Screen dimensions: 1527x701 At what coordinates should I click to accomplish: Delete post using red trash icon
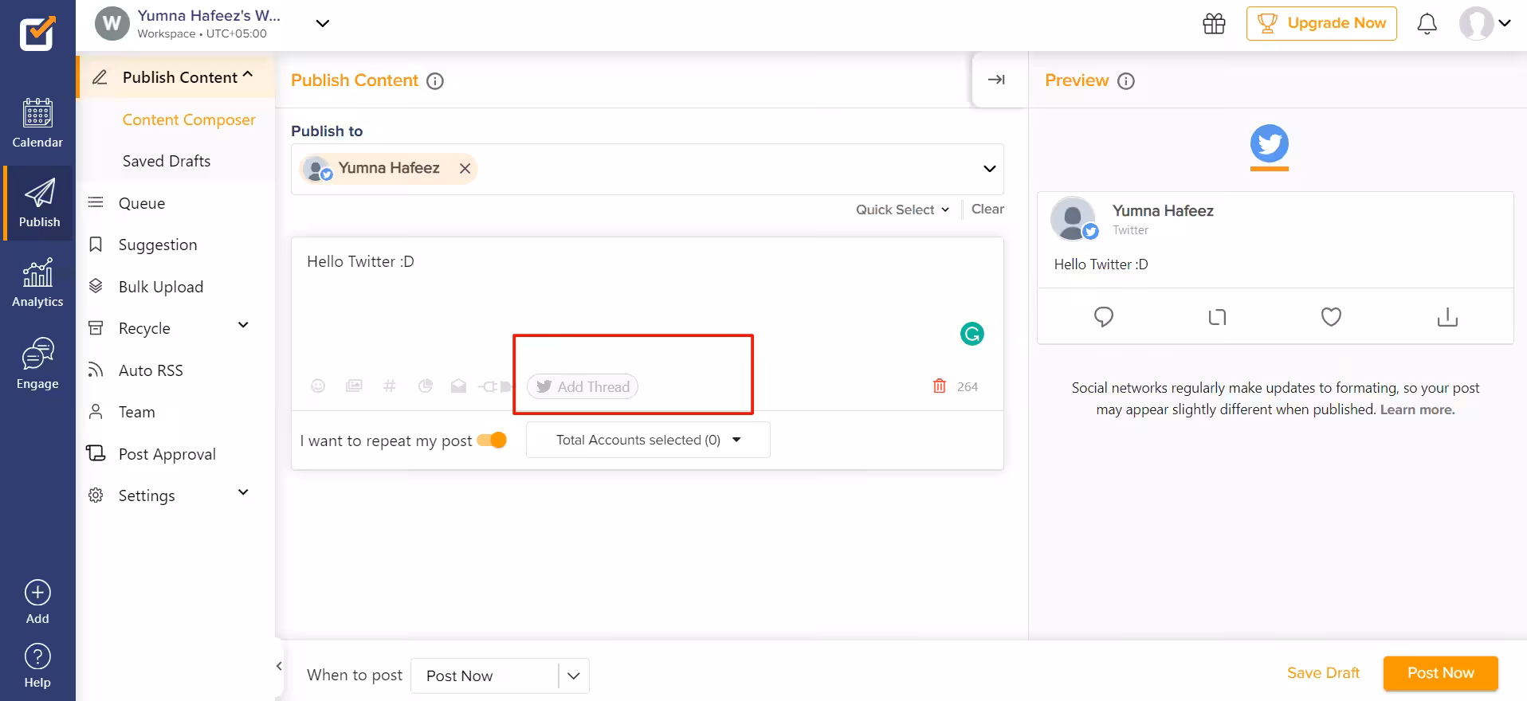[x=940, y=386]
